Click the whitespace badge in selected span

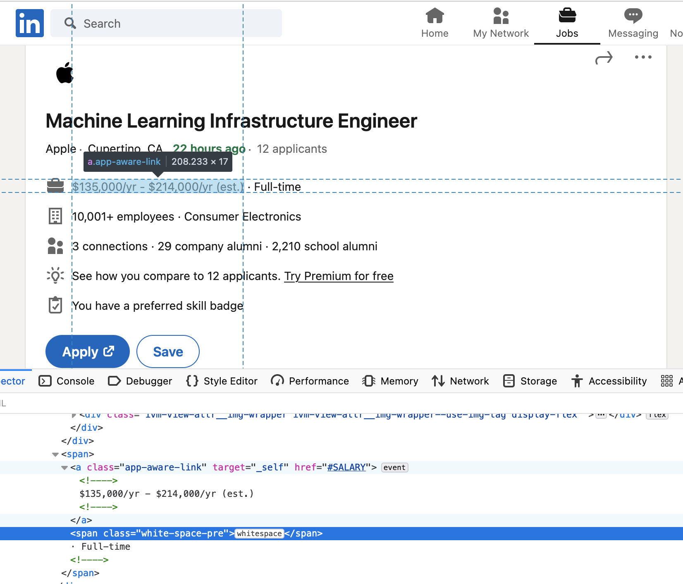tap(259, 534)
